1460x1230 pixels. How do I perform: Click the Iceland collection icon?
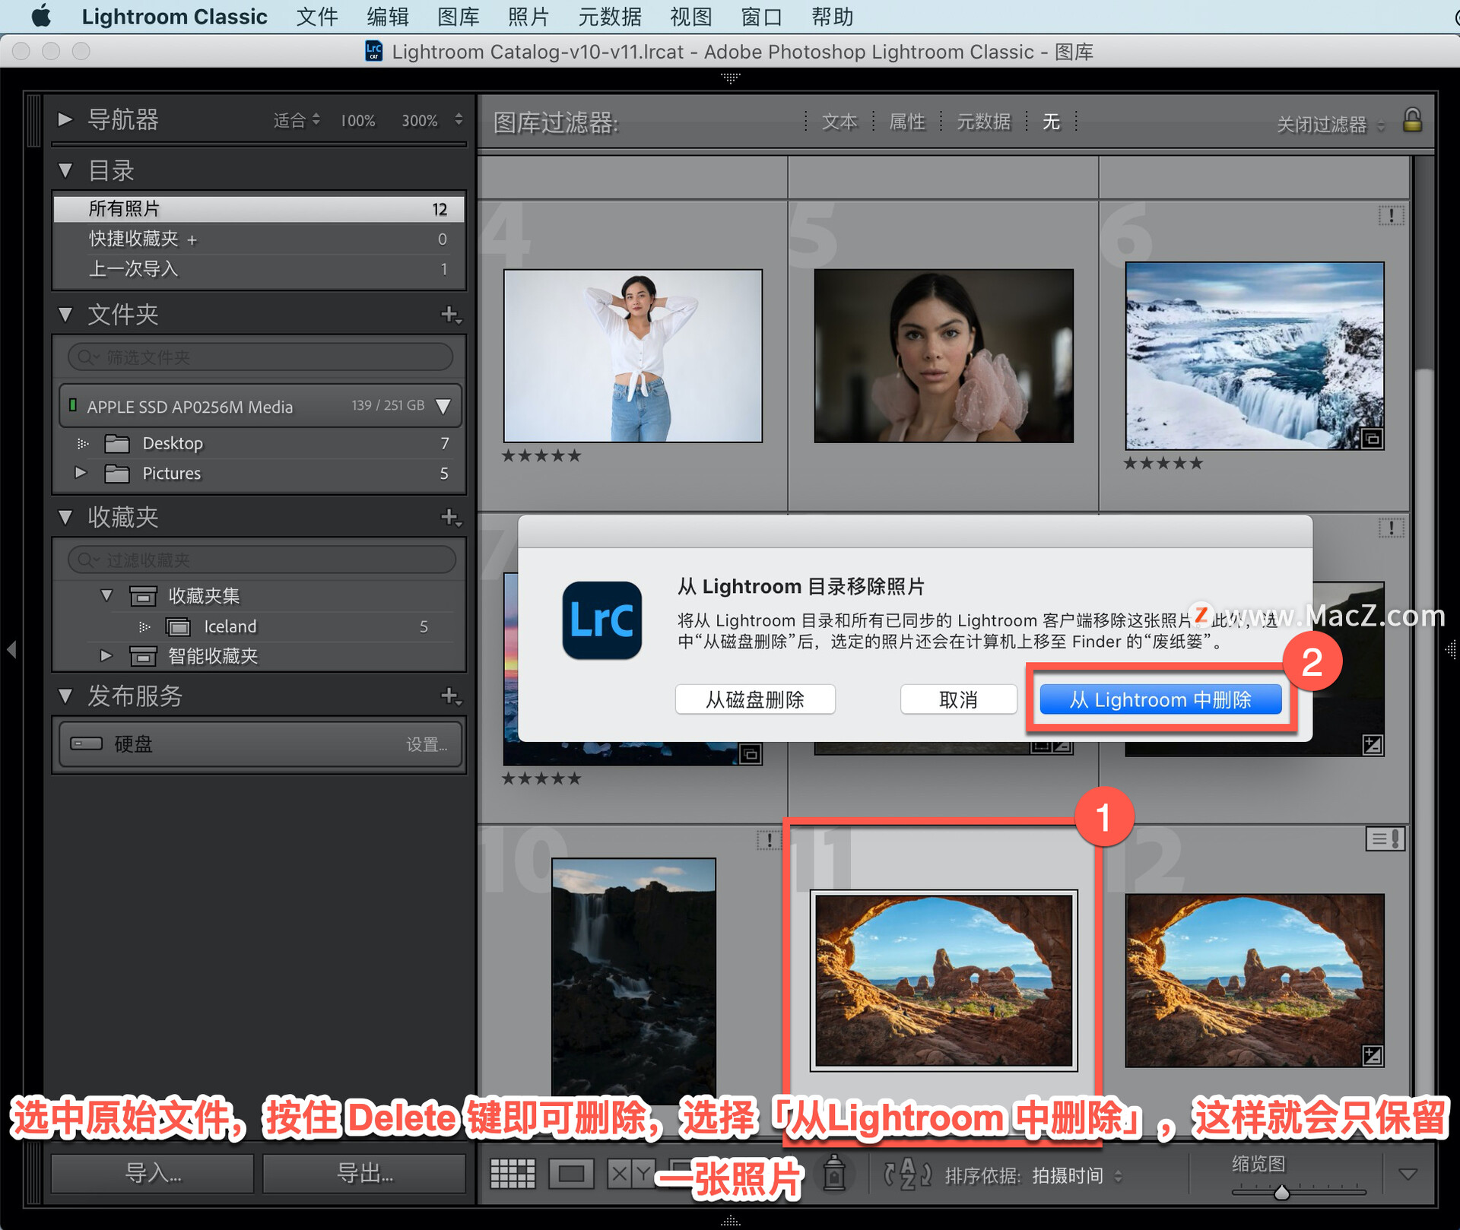tap(178, 626)
